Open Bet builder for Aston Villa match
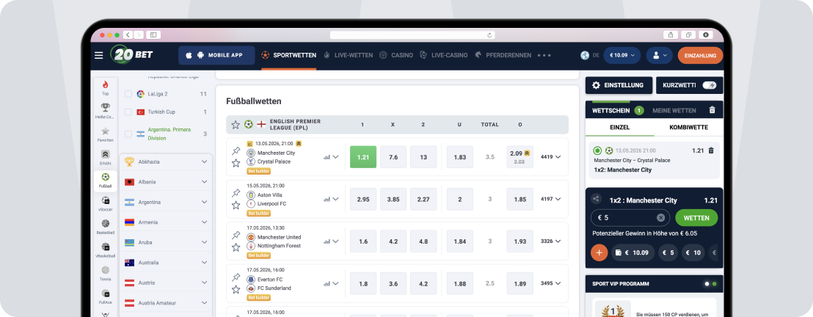 coord(258,214)
